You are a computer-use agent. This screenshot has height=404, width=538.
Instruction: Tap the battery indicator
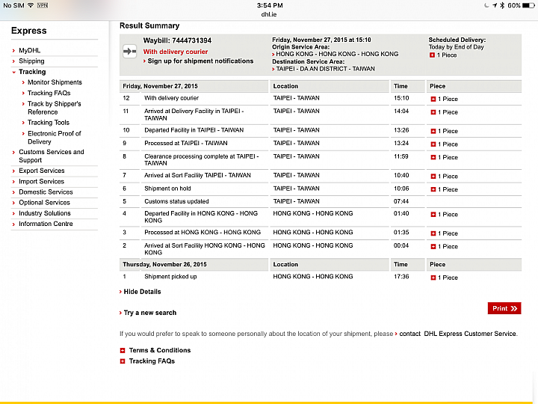pyautogui.click(x=528, y=5)
